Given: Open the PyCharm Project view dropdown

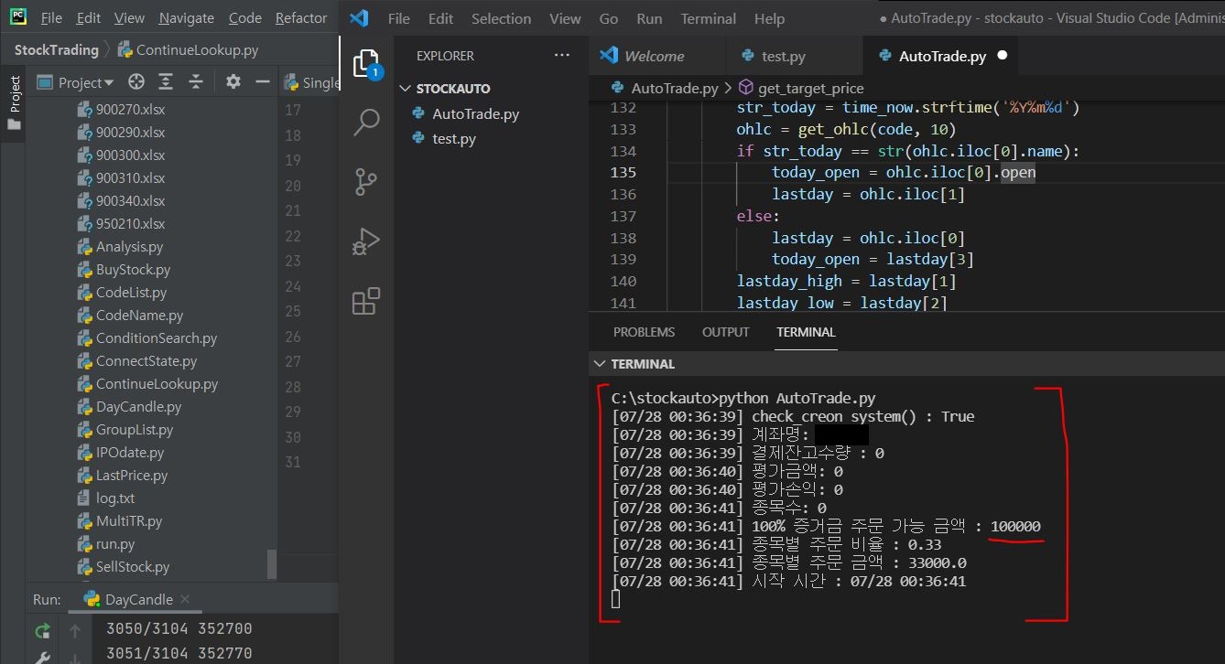Looking at the screenshot, I should pyautogui.click(x=76, y=82).
